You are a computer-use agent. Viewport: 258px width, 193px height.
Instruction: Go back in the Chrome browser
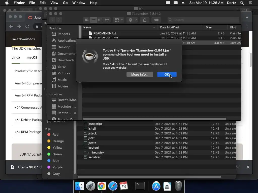pos(11,26)
